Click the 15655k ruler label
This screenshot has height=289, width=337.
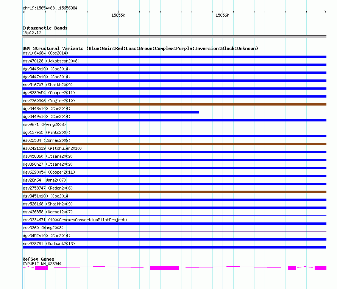click(x=118, y=15)
